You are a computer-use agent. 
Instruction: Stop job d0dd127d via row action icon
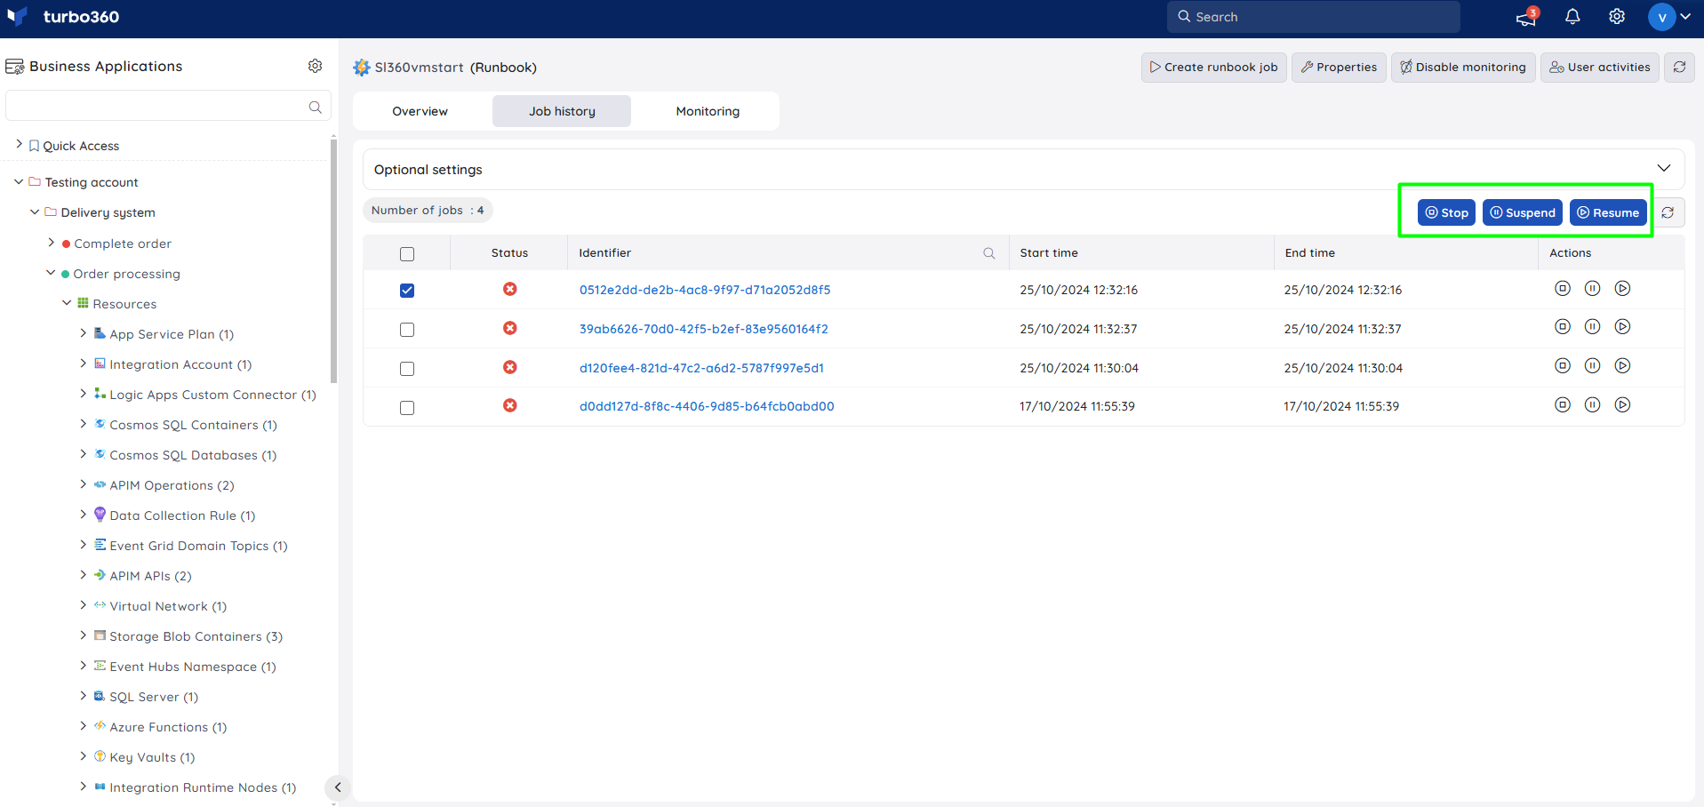pos(1563,405)
